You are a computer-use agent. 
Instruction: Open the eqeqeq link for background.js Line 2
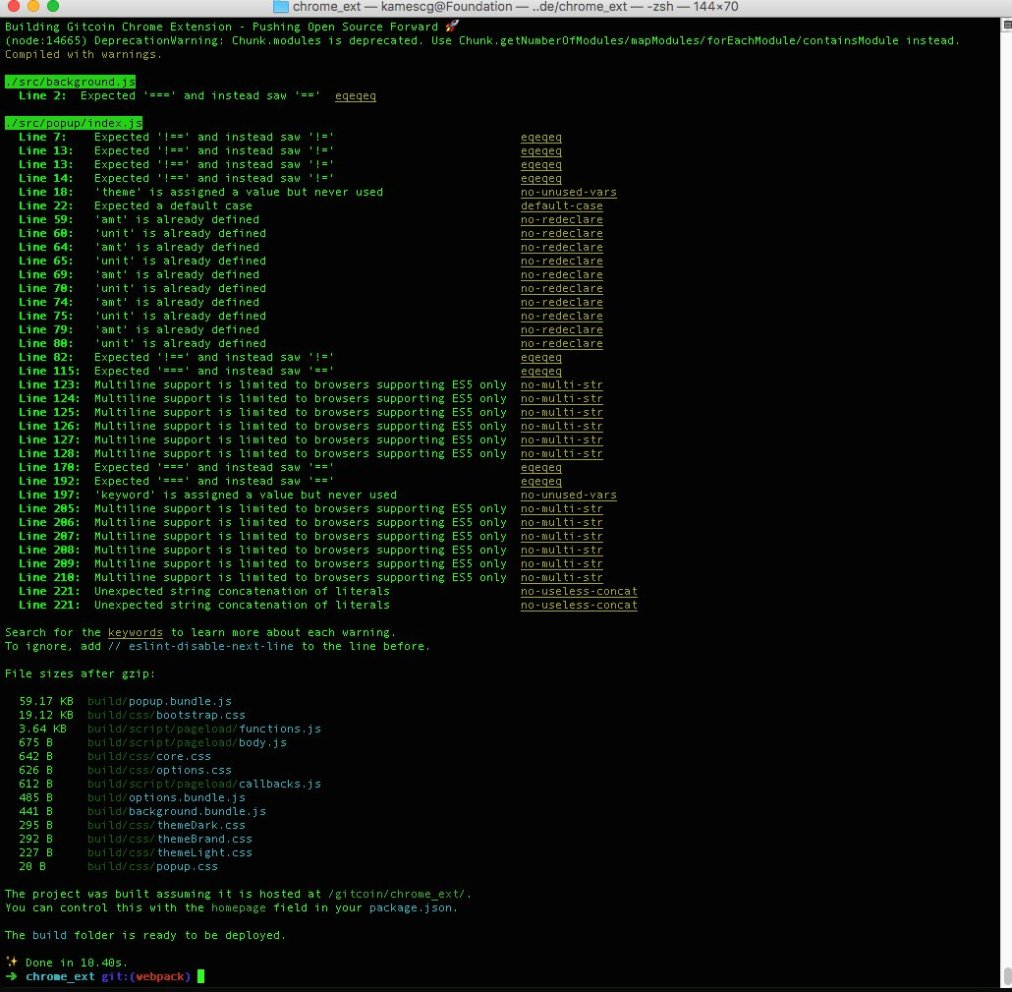(x=355, y=95)
